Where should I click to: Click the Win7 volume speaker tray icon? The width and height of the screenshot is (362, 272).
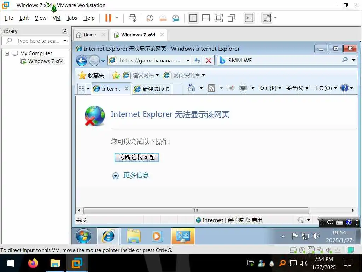[316, 236]
